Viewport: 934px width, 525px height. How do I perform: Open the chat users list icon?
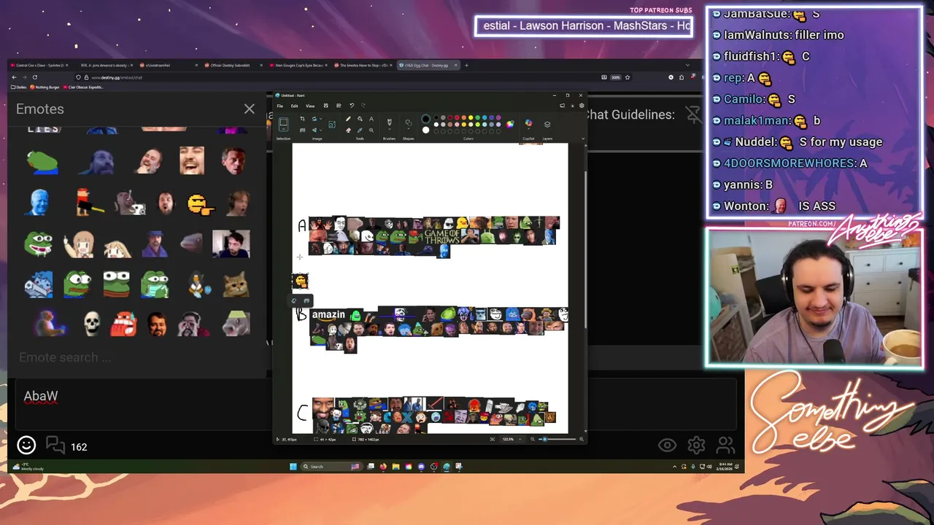point(725,445)
